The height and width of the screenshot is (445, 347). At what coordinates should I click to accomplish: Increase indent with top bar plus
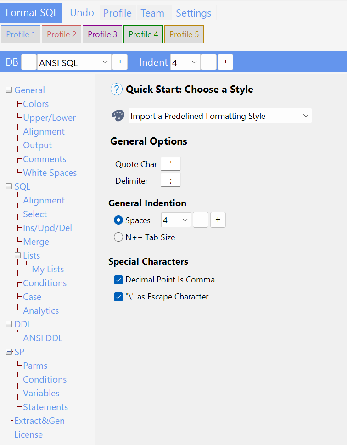(x=225, y=62)
